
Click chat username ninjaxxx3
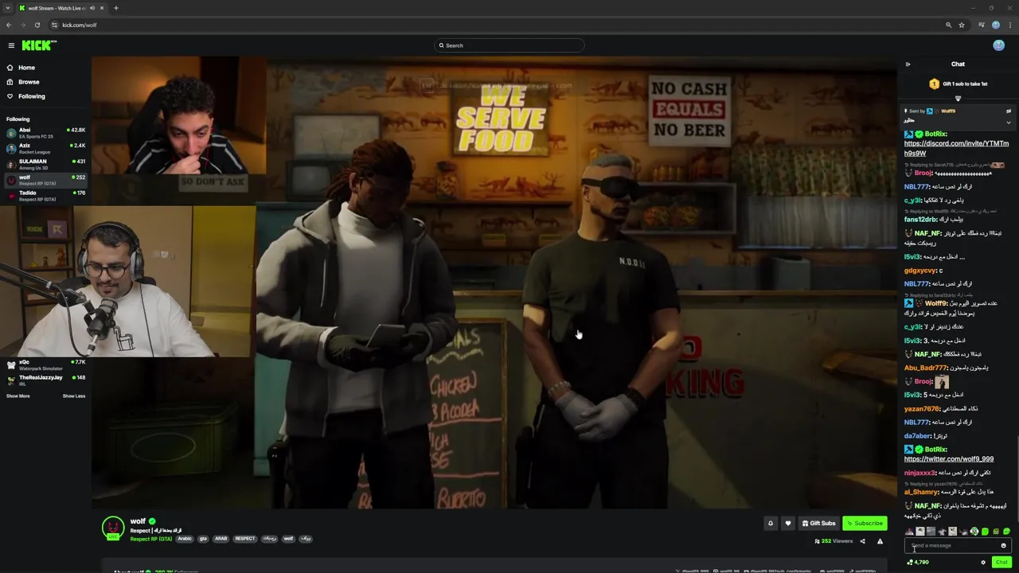tap(920, 473)
